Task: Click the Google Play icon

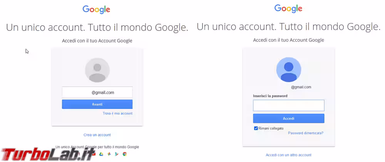Action: (117, 154)
